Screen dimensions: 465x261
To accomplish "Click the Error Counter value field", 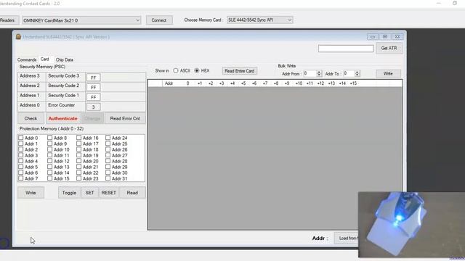I will 94,107.
